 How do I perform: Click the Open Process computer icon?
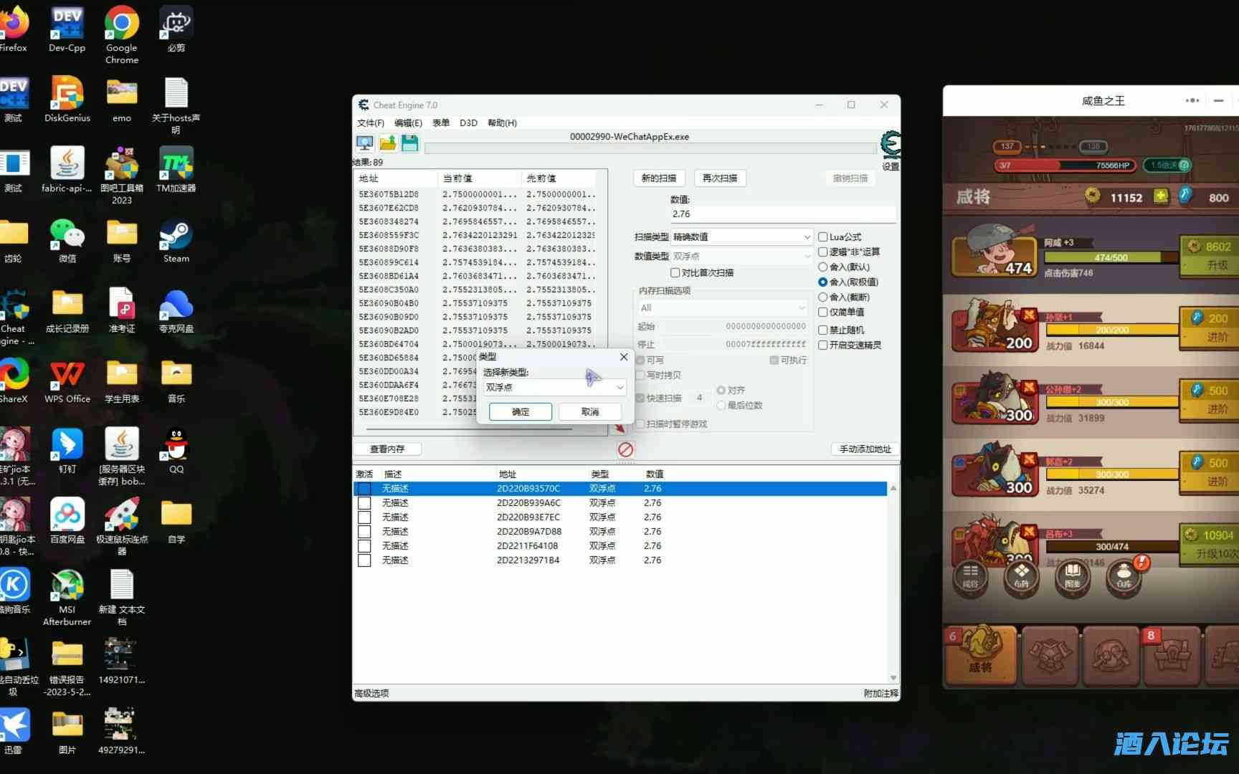pos(364,143)
